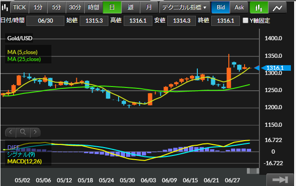This screenshot has width=296, height=186.
Task: Open zoom with the magnifier icon
Action: 23,132
